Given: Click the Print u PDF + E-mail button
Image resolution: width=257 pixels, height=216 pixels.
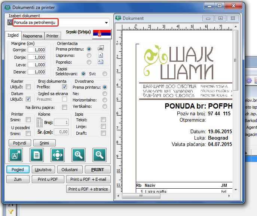Looking at the screenshot, I should pyautogui.click(x=88, y=179).
